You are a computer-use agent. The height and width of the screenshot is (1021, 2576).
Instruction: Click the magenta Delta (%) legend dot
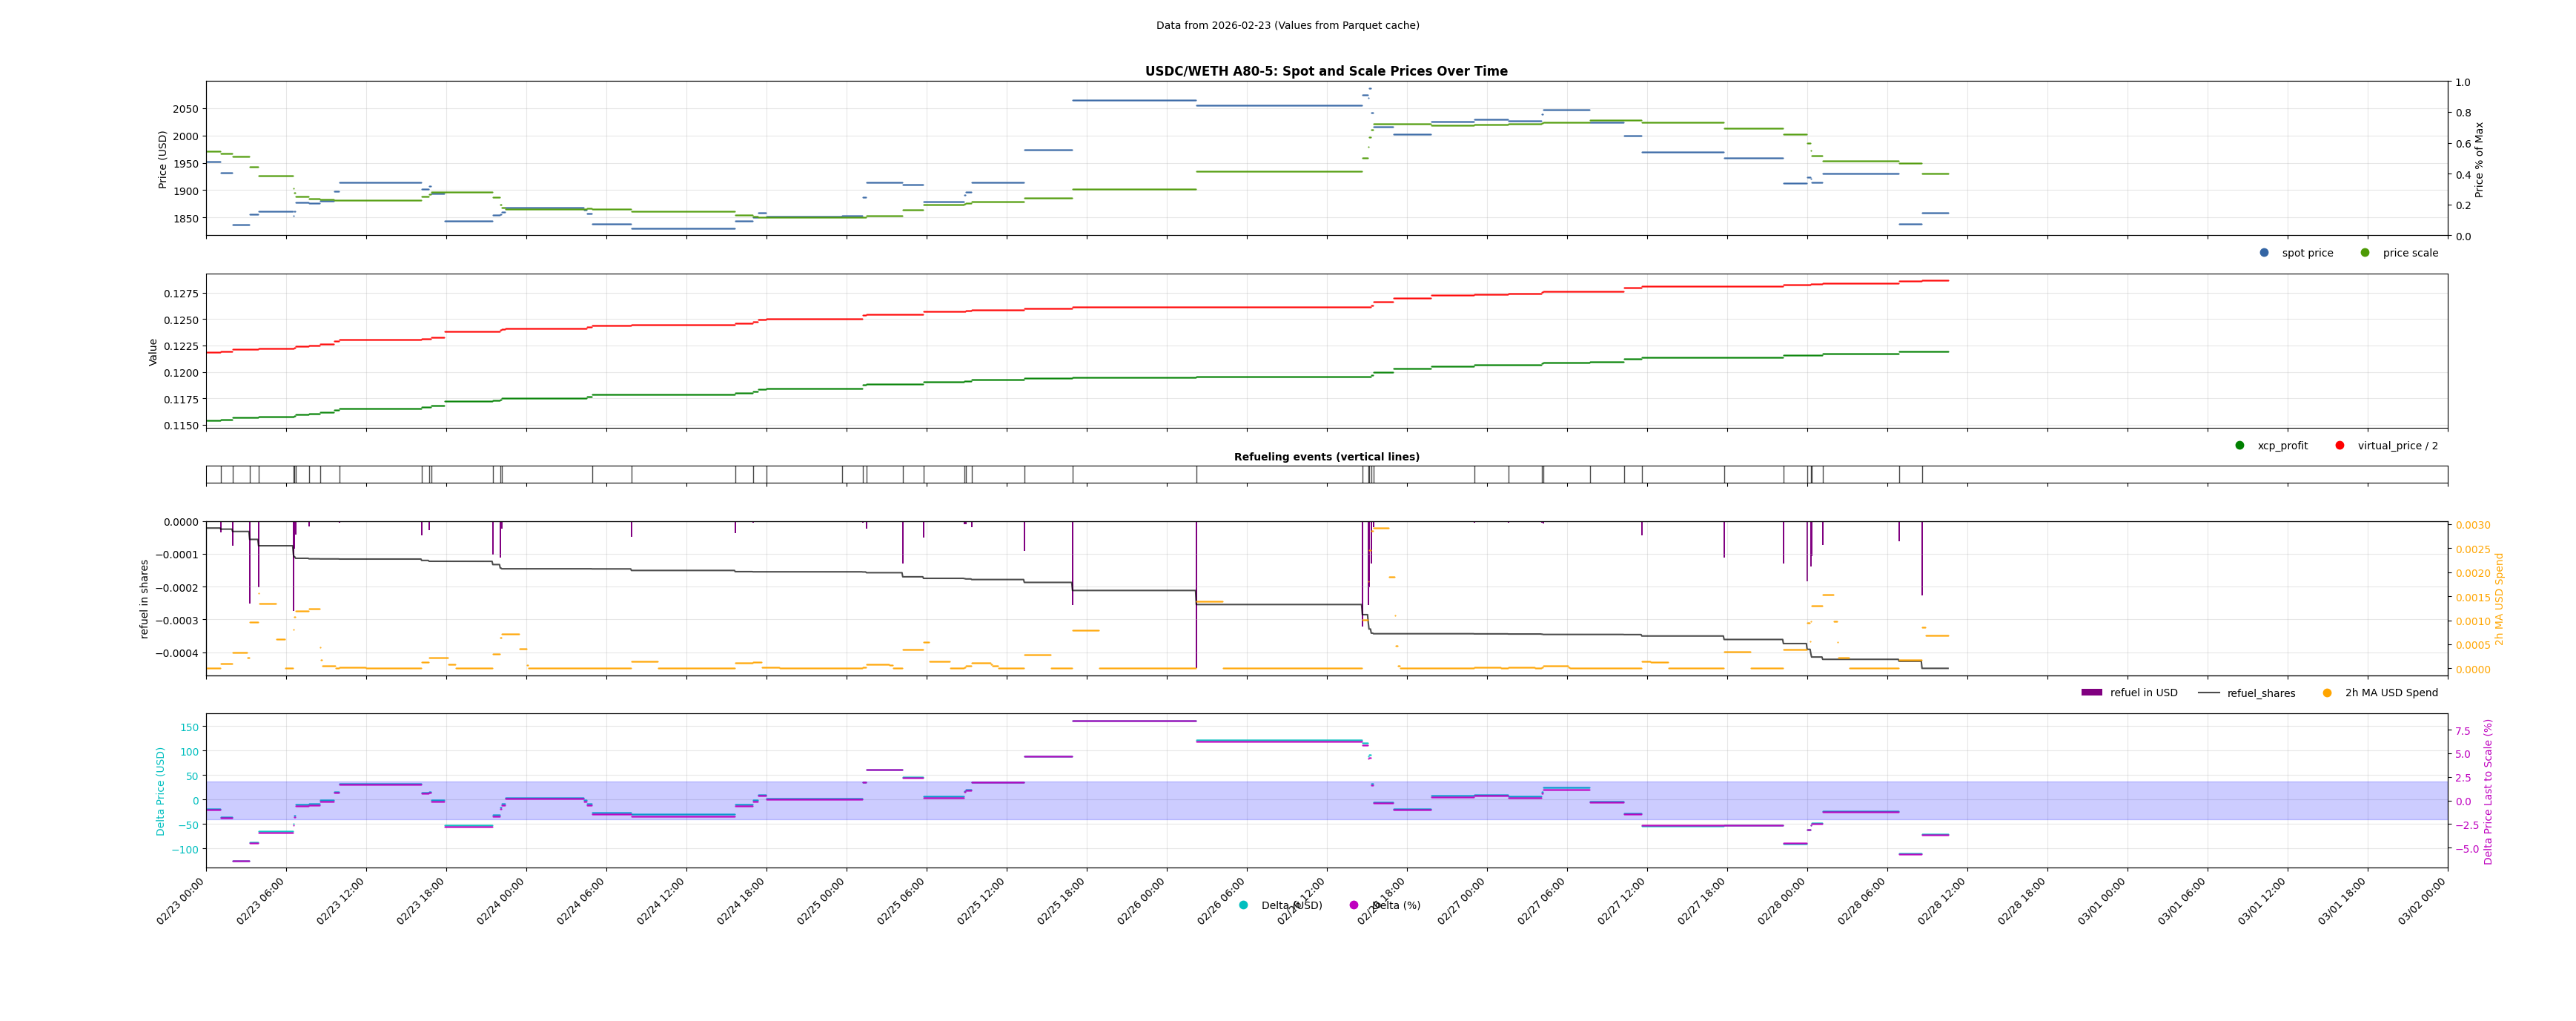coord(1354,906)
